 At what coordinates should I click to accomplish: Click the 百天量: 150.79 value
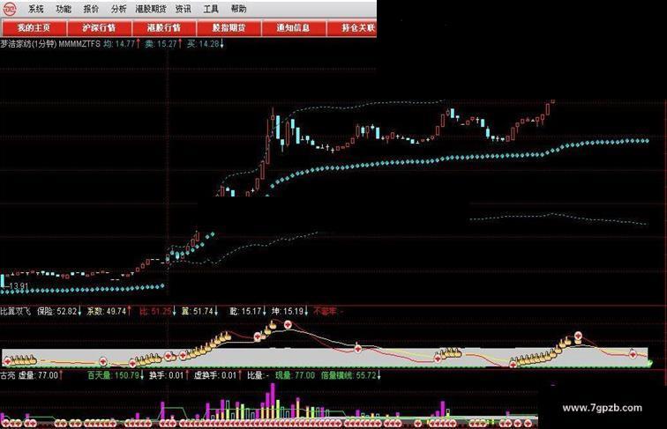[x=116, y=375]
